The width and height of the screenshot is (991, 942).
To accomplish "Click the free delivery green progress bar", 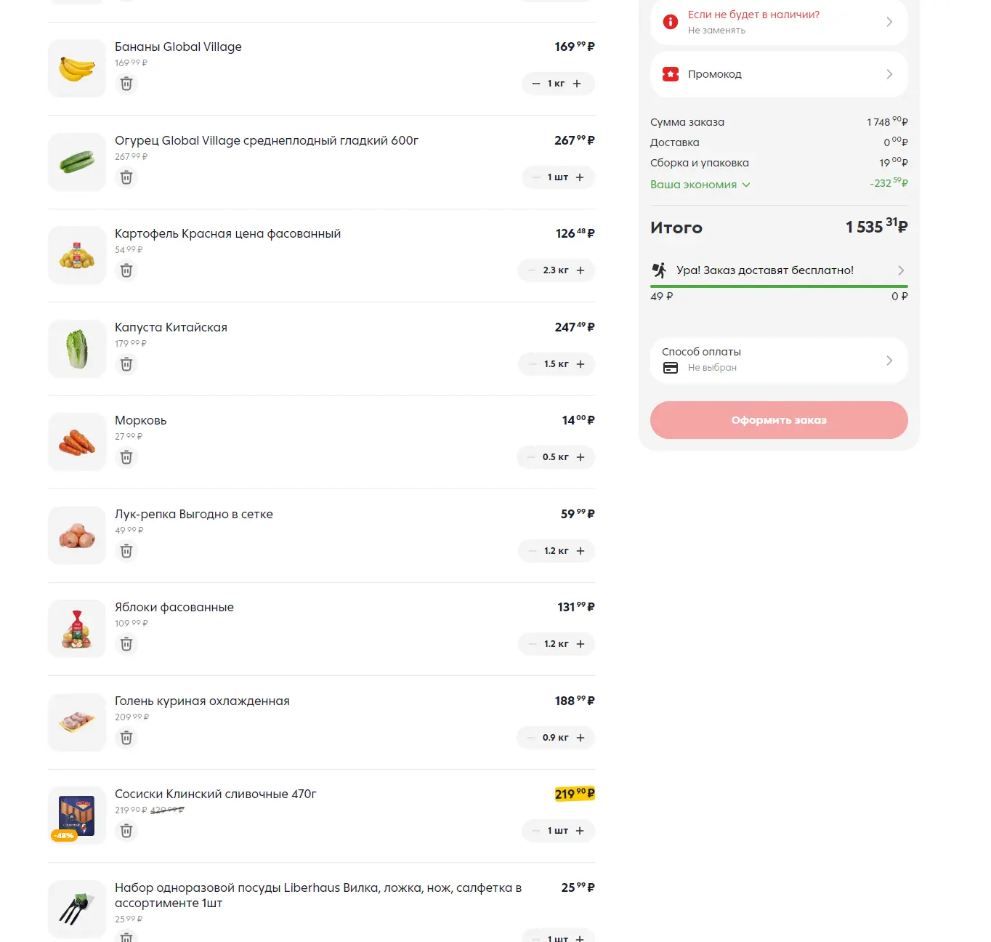I will [779, 286].
